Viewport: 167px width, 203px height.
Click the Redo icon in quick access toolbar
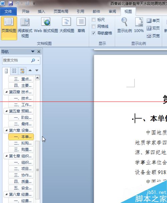pyautogui.click(x=27, y=3)
